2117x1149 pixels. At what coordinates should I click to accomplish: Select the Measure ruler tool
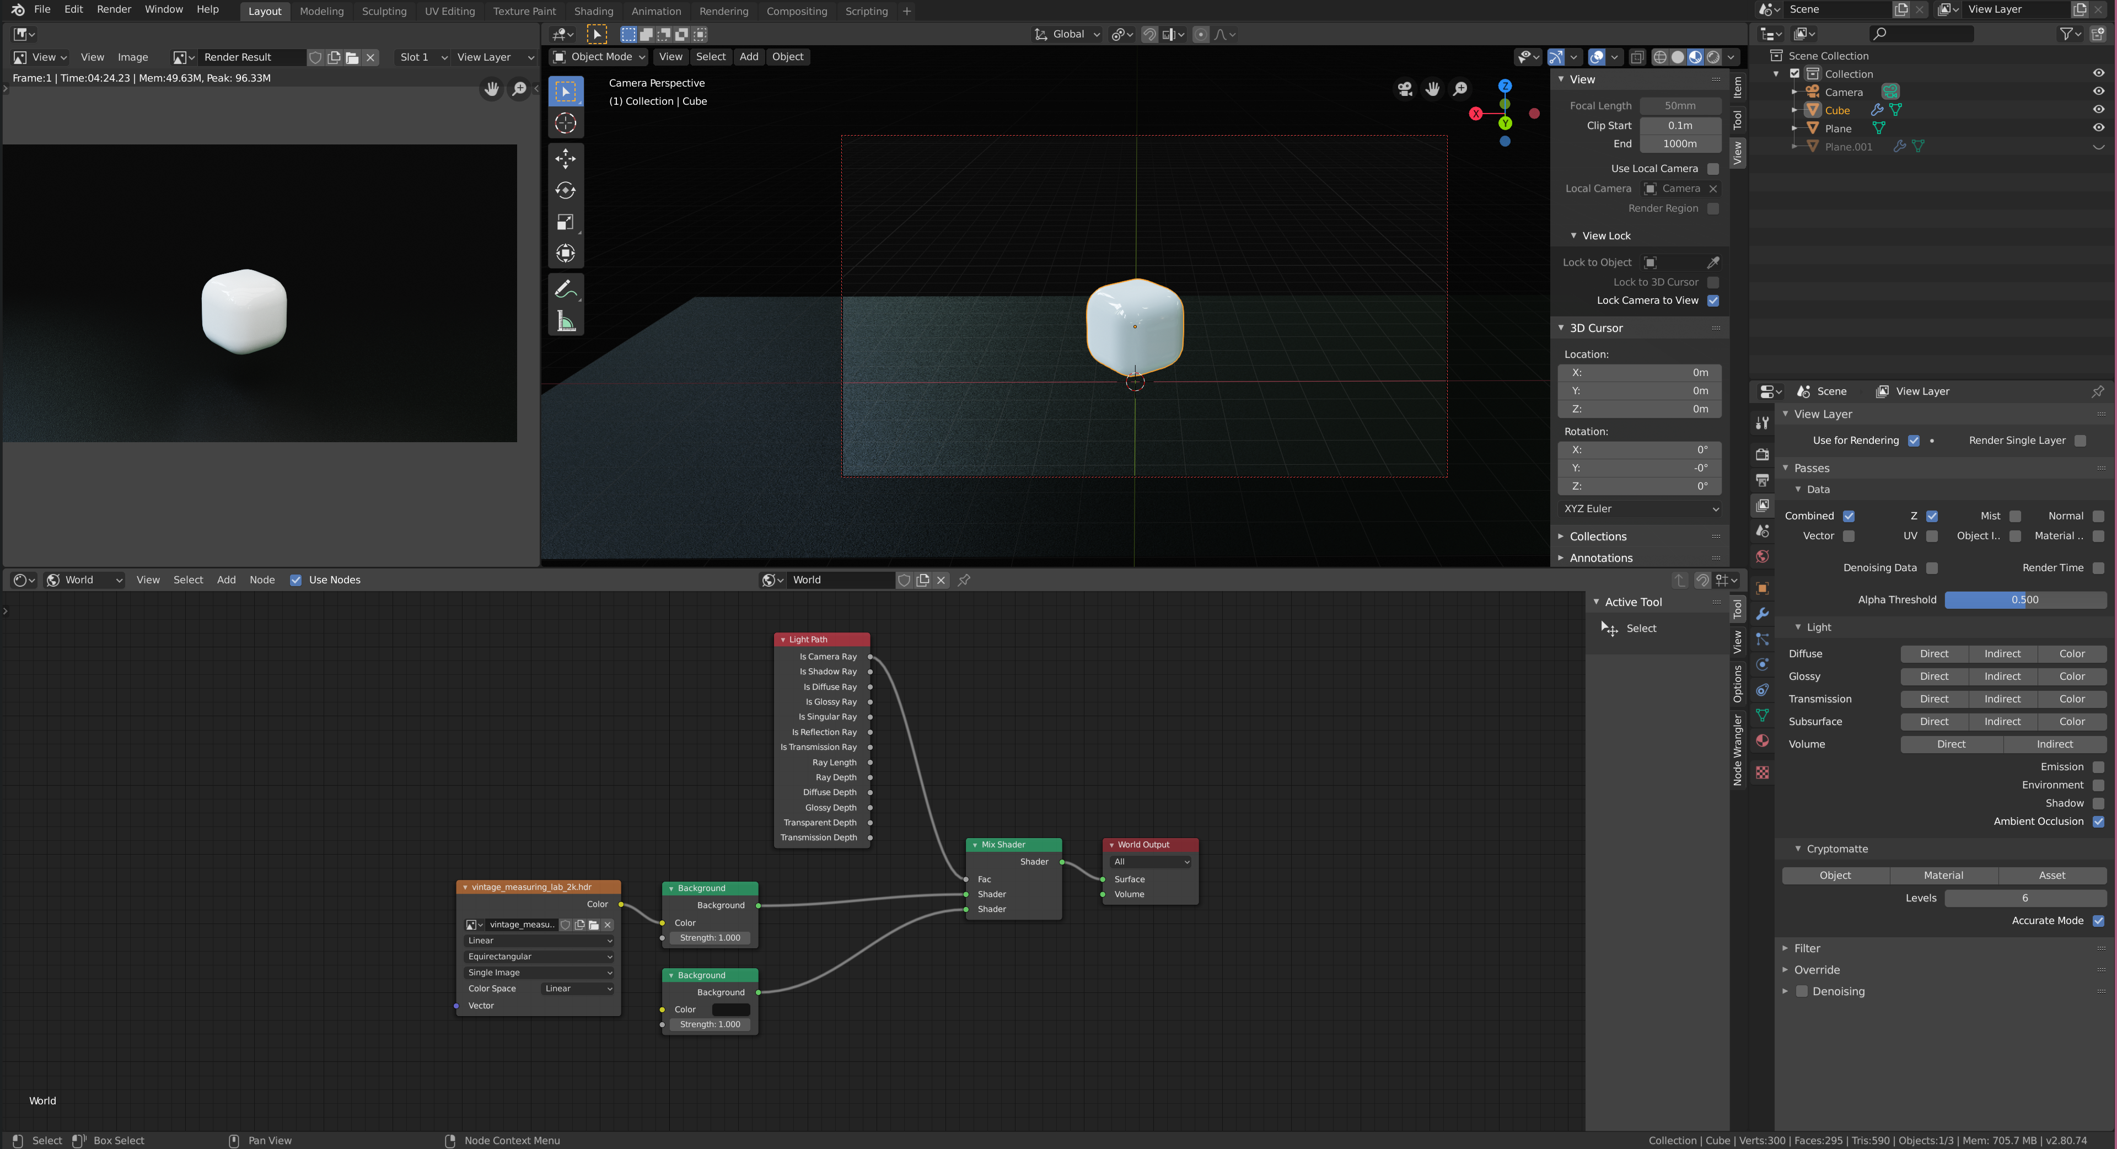pos(566,321)
